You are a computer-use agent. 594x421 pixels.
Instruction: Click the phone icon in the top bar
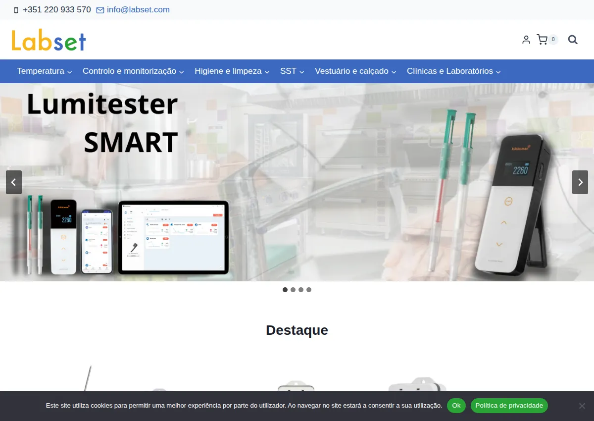pos(16,10)
